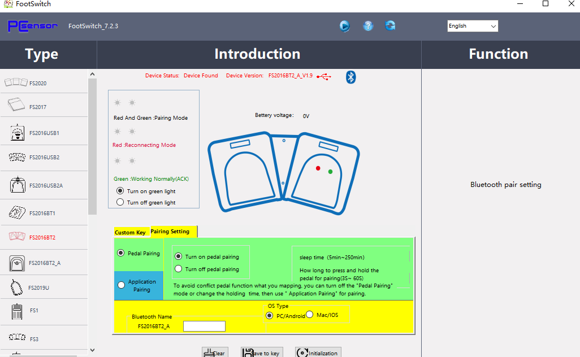Image resolution: width=580 pixels, height=357 pixels.
Task: Select the FS2016USB2A device icon
Action: (18, 185)
